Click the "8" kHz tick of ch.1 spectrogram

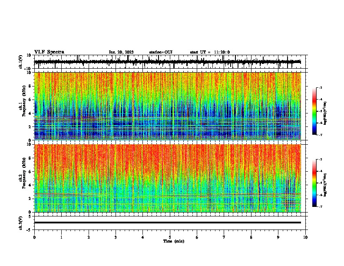(x=30, y=86)
